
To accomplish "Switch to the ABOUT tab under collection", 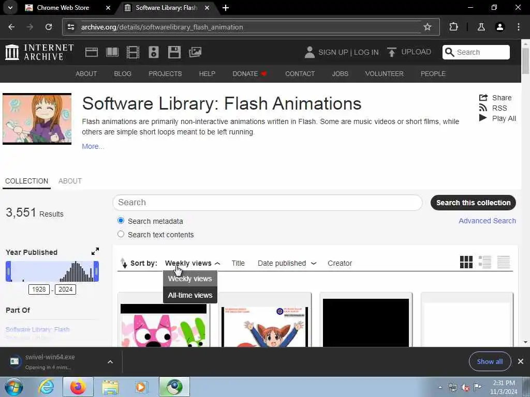I will pyautogui.click(x=70, y=181).
